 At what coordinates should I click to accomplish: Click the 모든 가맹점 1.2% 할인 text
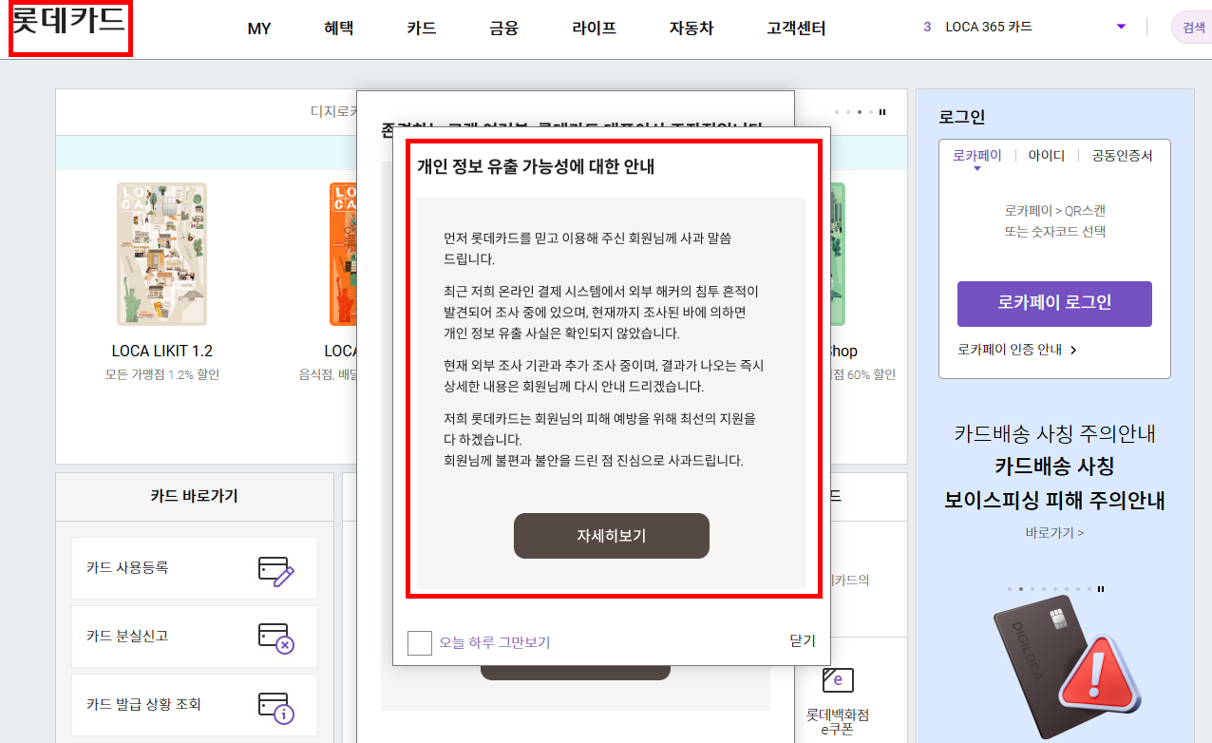tap(161, 374)
